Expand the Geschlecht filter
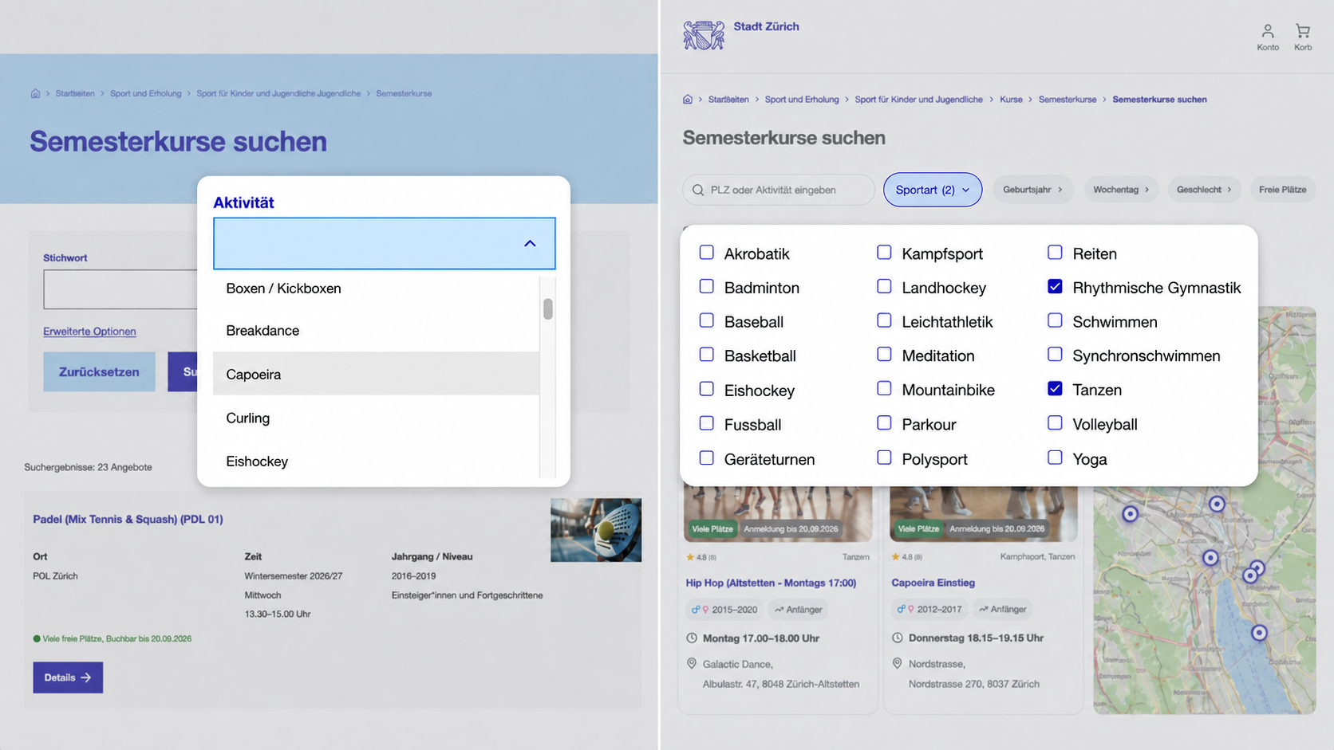 (x=1204, y=190)
